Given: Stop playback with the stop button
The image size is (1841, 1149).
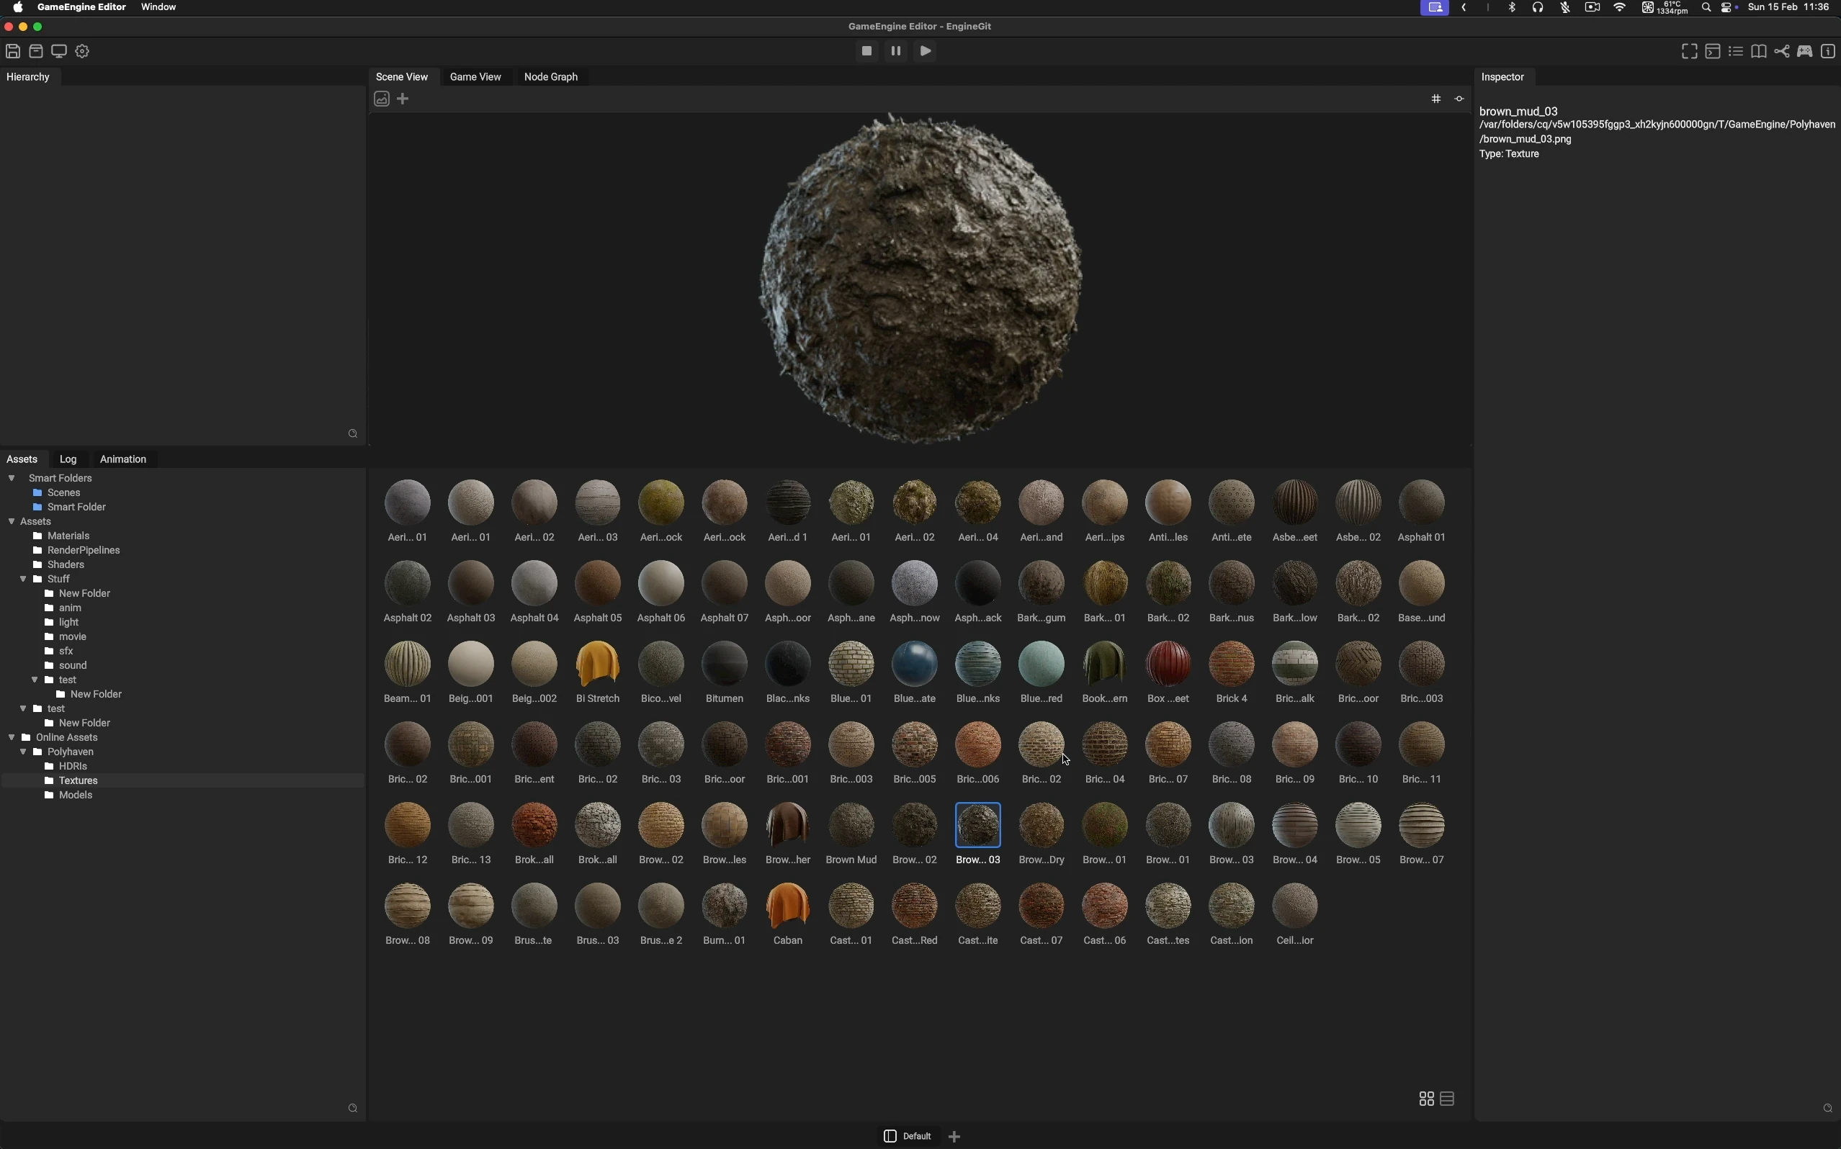Looking at the screenshot, I should 866,51.
